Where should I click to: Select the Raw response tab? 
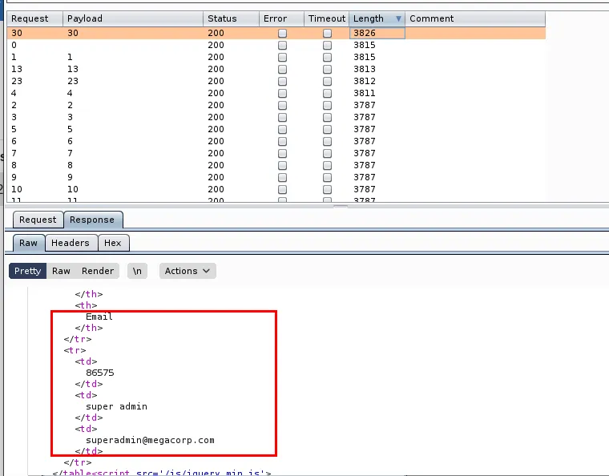point(28,243)
